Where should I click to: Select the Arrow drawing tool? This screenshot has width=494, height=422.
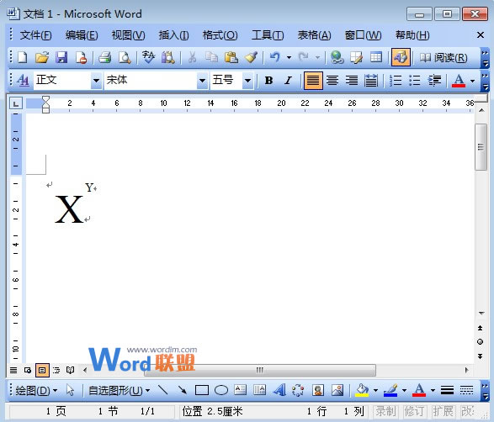182,390
